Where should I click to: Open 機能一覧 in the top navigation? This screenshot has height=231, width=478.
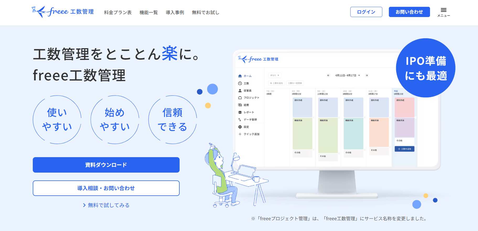coord(149,12)
